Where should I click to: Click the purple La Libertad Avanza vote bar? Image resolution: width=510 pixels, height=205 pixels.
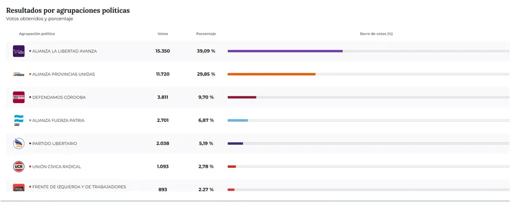285,51
